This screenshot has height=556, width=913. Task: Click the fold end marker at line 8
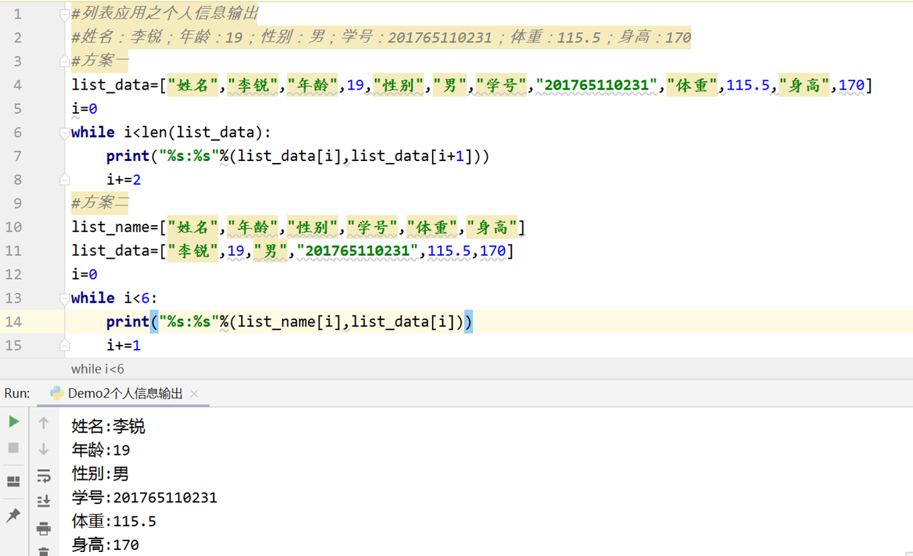[65, 180]
